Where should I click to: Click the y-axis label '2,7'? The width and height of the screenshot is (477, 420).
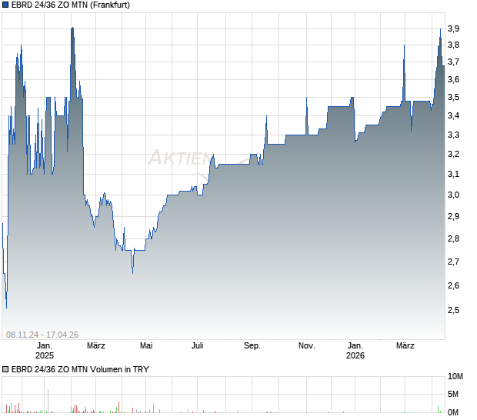click(453, 262)
